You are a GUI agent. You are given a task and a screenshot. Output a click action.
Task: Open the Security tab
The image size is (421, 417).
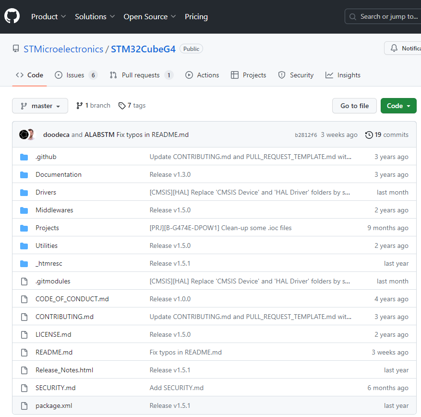click(296, 75)
